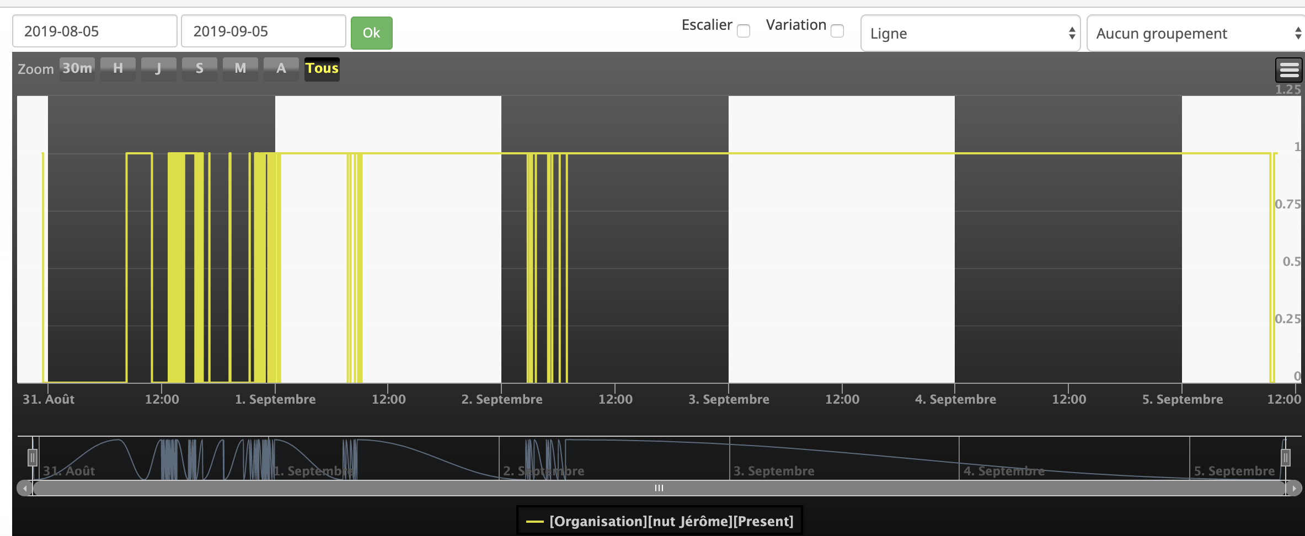Enable the Variation checkbox

tap(837, 31)
